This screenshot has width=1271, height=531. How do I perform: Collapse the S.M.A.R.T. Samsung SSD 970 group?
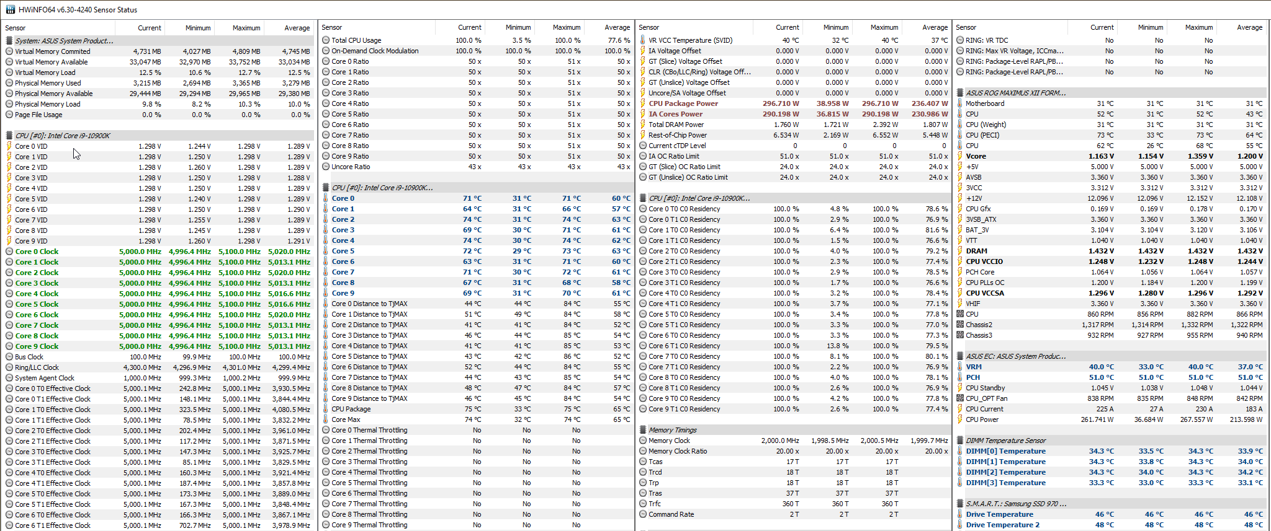coord(960,504)
